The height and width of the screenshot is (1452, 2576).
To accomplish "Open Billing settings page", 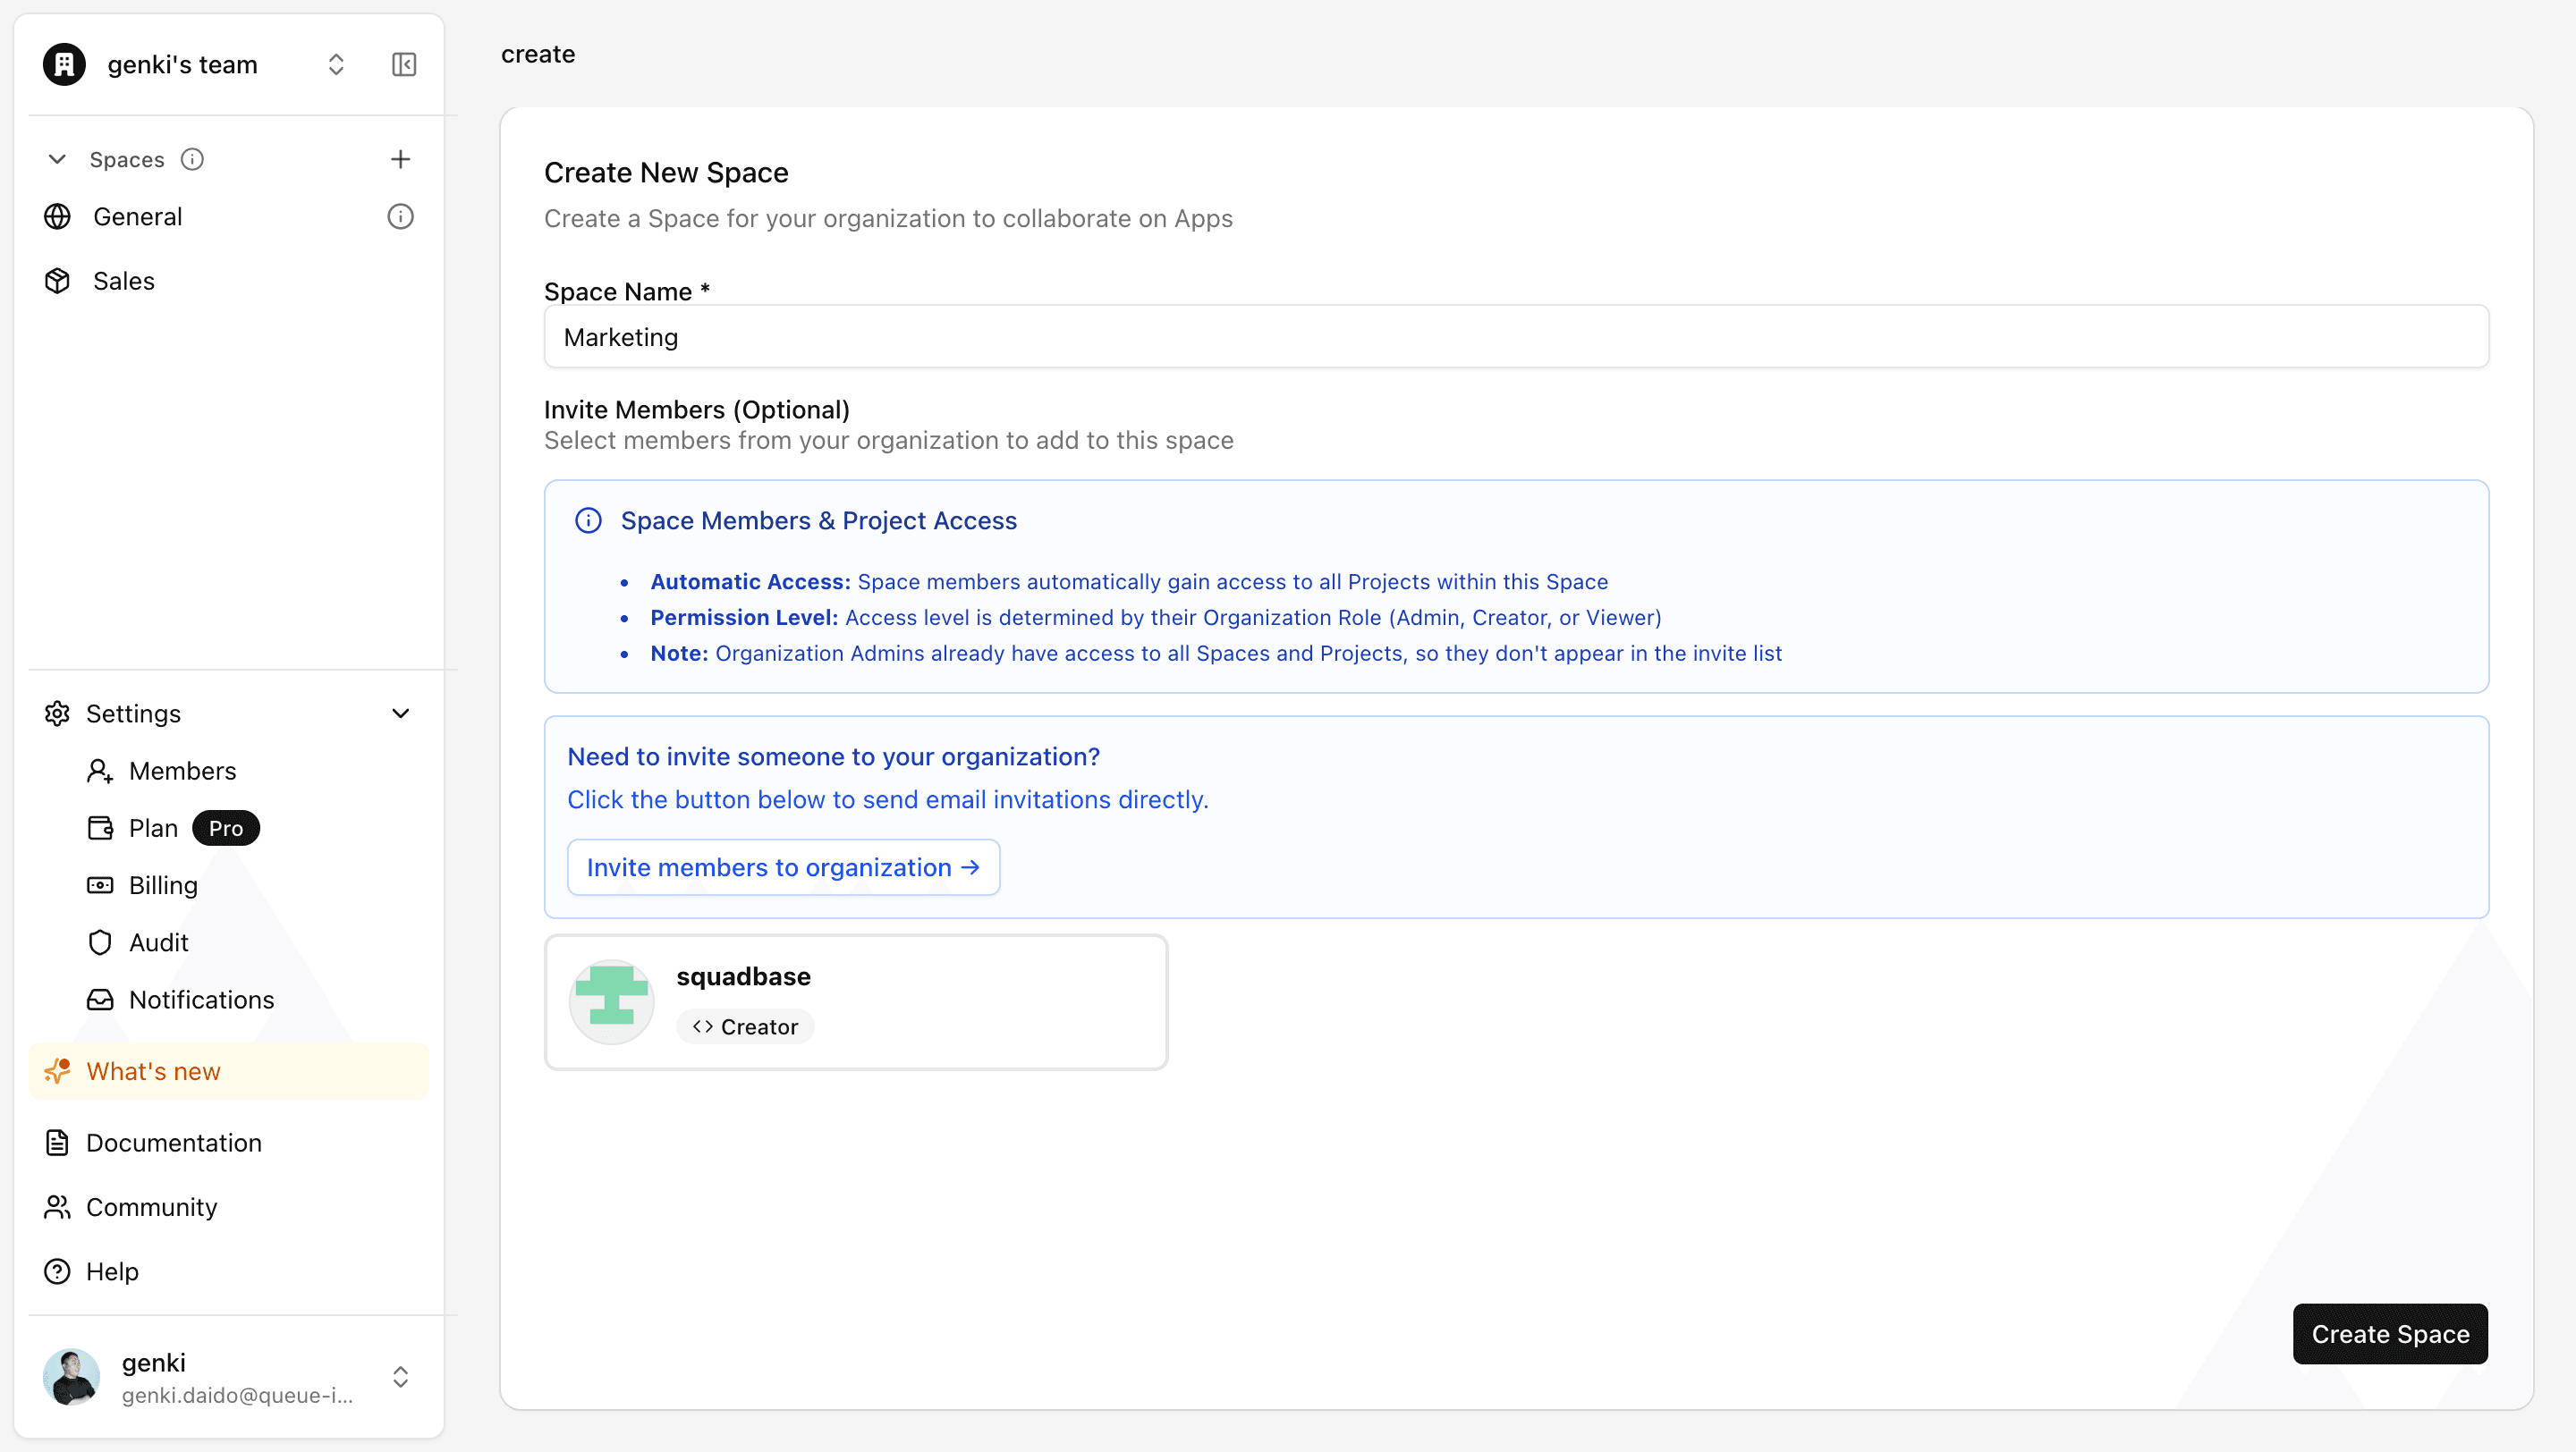I will pos(163,885).
